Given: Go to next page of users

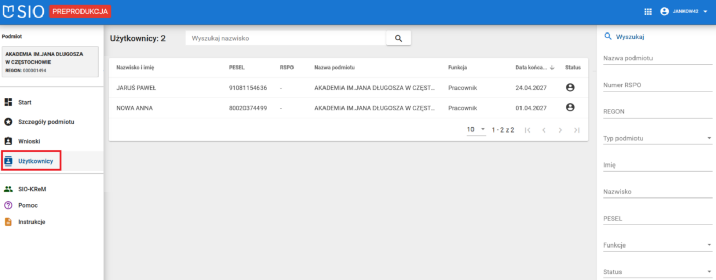Looking at the screenshot, I should [x=560, y=130].
